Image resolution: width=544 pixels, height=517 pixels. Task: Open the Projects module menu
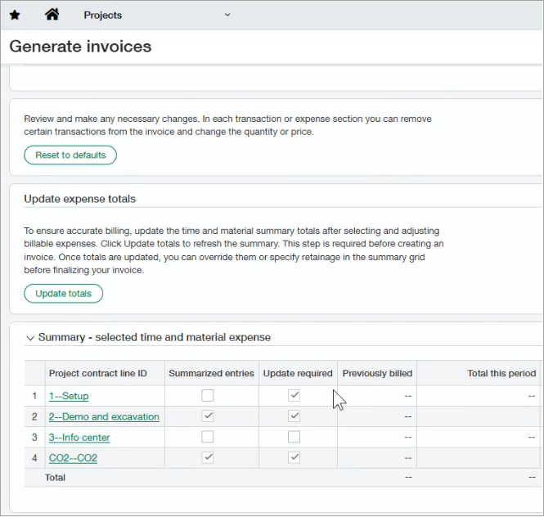click(x=102, y=15)
